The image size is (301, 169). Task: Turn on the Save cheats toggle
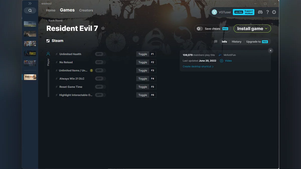pos(200,29)
